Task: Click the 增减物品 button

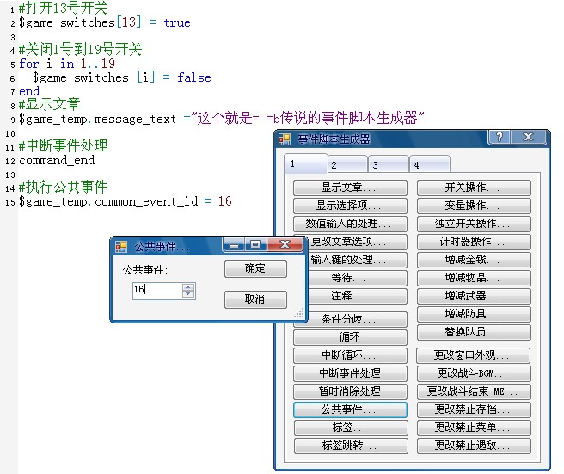Action: click(x=474, y=278)
